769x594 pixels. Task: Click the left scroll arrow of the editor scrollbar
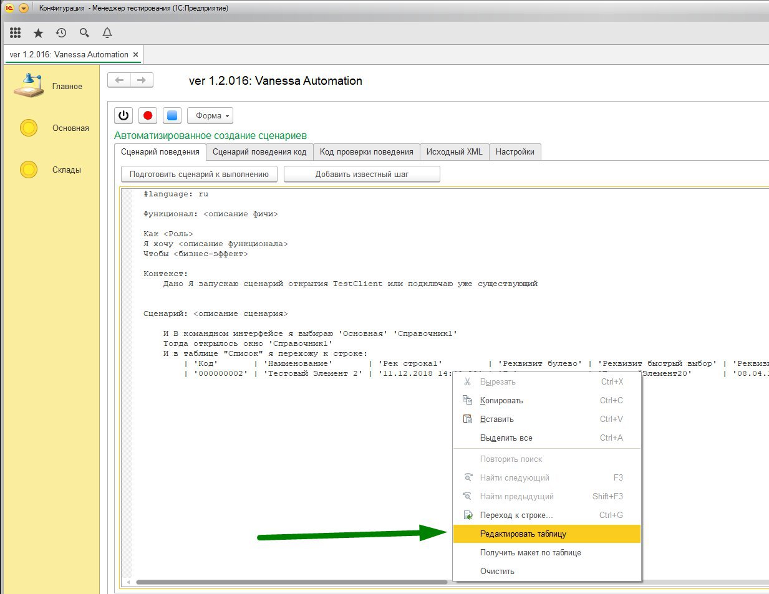(x=128, y=583)
